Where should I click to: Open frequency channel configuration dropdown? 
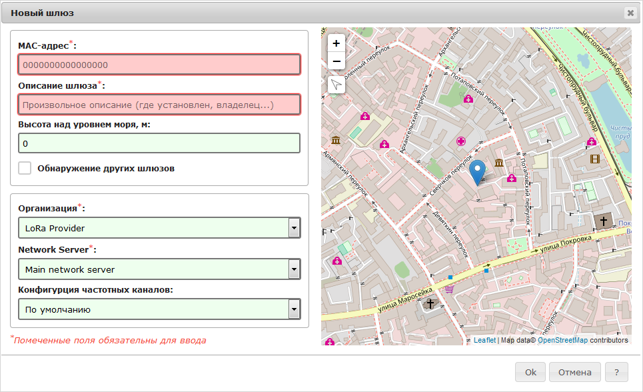tap(159, 309)
